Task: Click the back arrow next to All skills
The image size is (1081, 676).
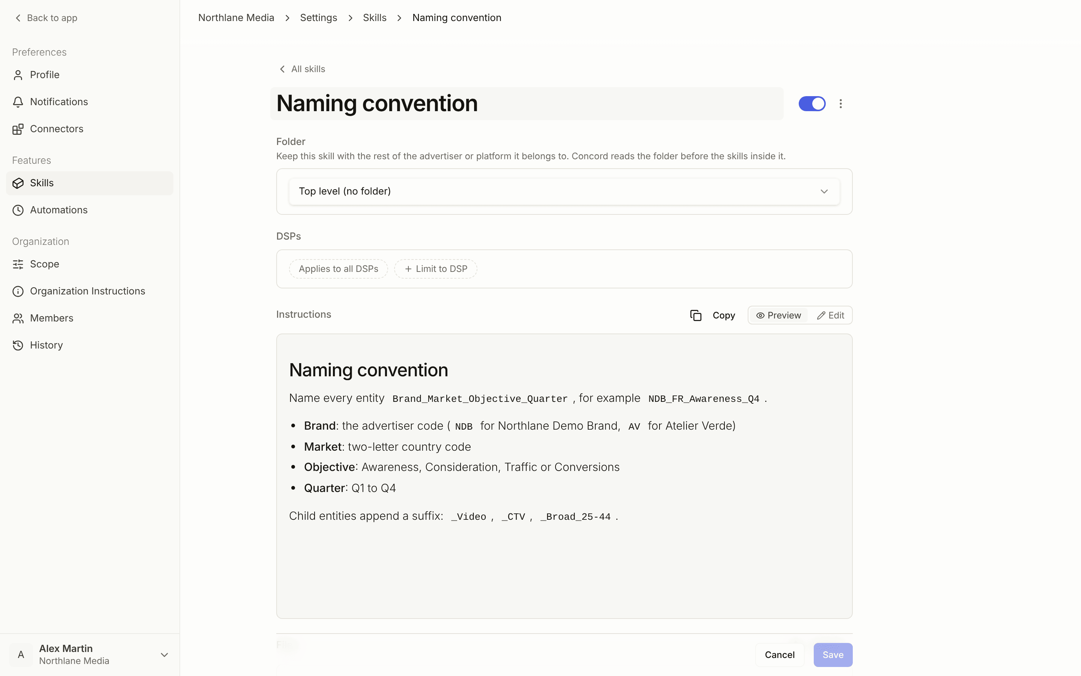Action: click(282, 69)
